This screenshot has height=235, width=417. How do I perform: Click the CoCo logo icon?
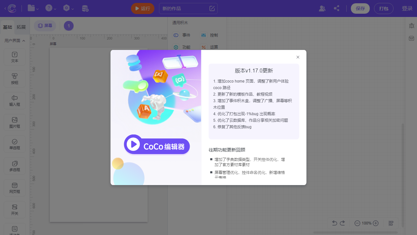click(12, 8)
